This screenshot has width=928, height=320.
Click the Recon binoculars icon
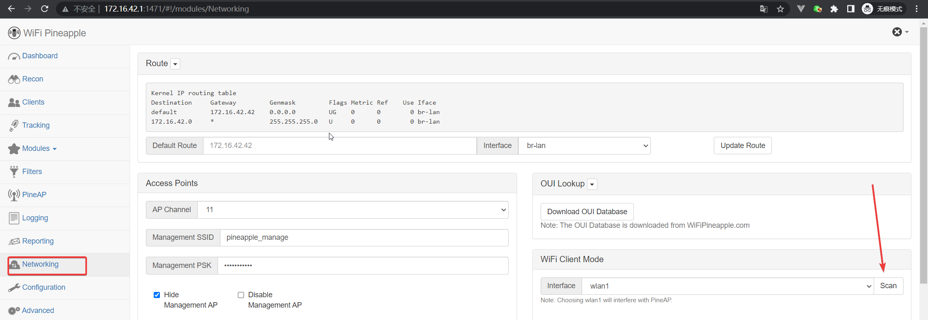[x=14, y=79]
